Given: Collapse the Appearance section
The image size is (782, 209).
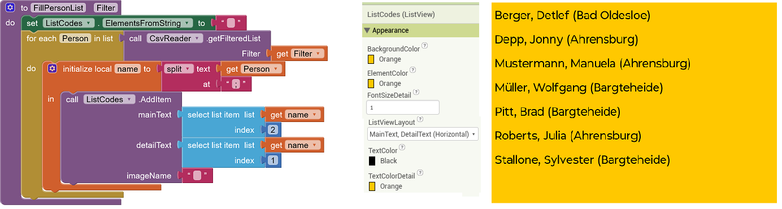Looking at the screenshot, I should (367, 31).
